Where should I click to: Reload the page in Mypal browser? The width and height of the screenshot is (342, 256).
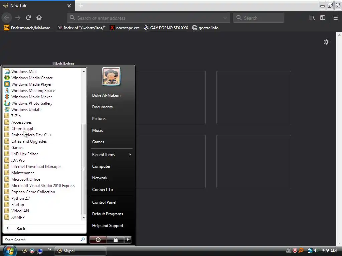click(x=28, y=18)
